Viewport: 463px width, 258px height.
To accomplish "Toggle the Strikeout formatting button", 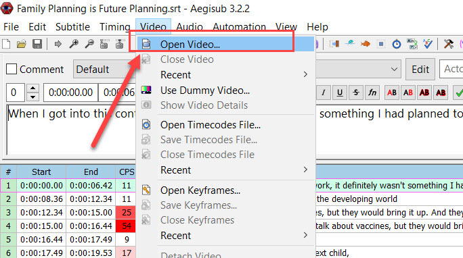I will 356,93.
